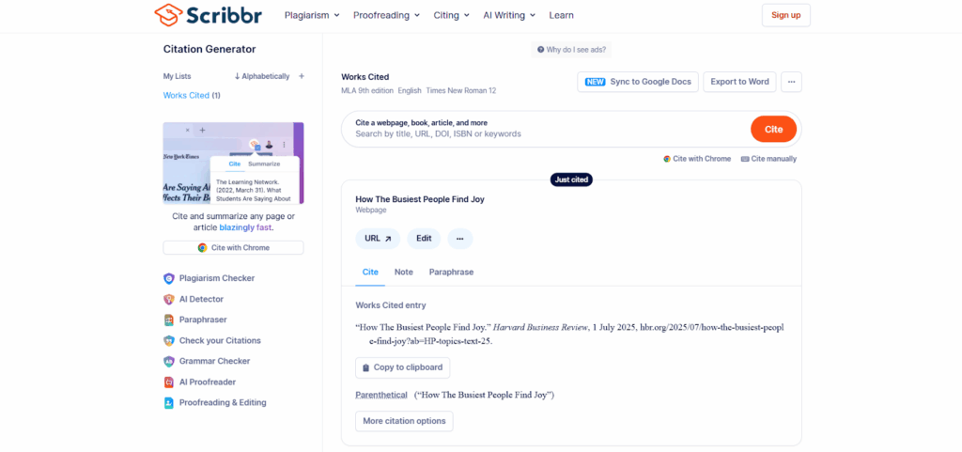The width and height of the screenshot is (962, 452).
Task: Export the list to Word
Action: pyautogui.click(x=739, y=82)
